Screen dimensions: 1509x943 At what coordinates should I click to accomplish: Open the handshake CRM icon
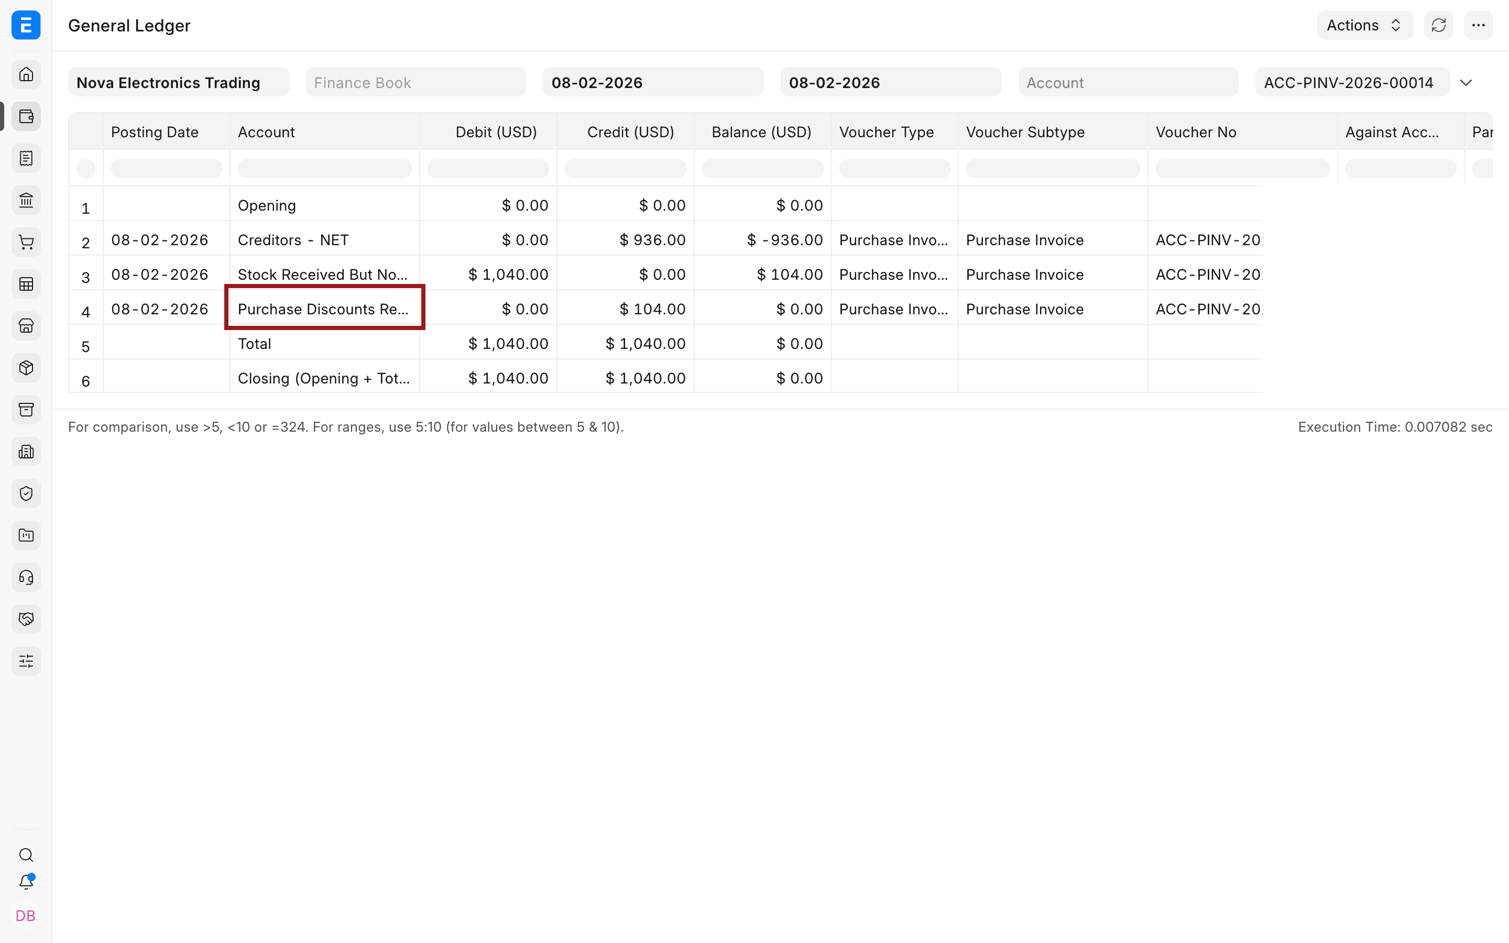(x=26, y=619)
